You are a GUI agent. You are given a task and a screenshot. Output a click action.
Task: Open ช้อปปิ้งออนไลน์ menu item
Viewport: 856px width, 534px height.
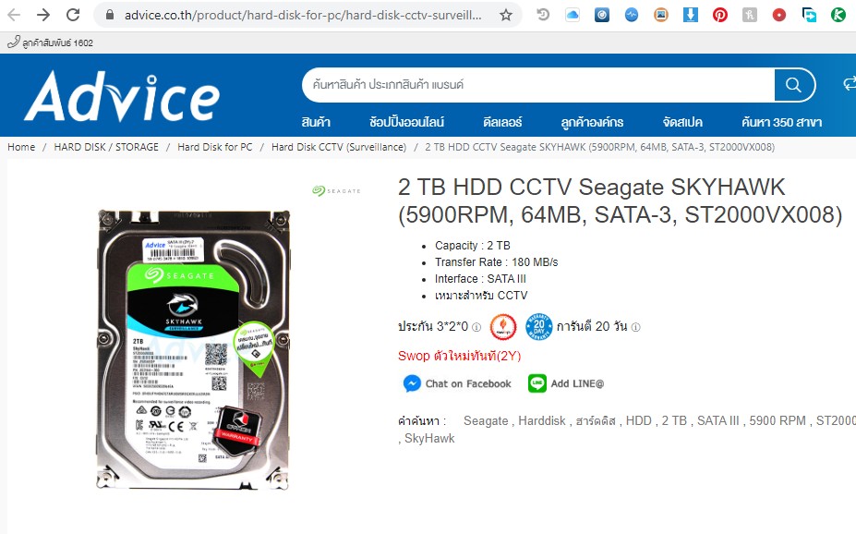pyautogui.click(x=406, y=122)
